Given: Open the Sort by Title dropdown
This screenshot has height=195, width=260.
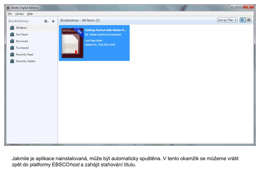Looking at the screenshot, I should 227,20.
